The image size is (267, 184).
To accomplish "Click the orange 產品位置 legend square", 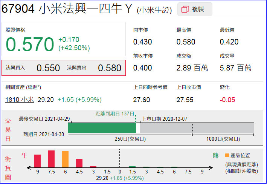I will (x=227, y=155).
